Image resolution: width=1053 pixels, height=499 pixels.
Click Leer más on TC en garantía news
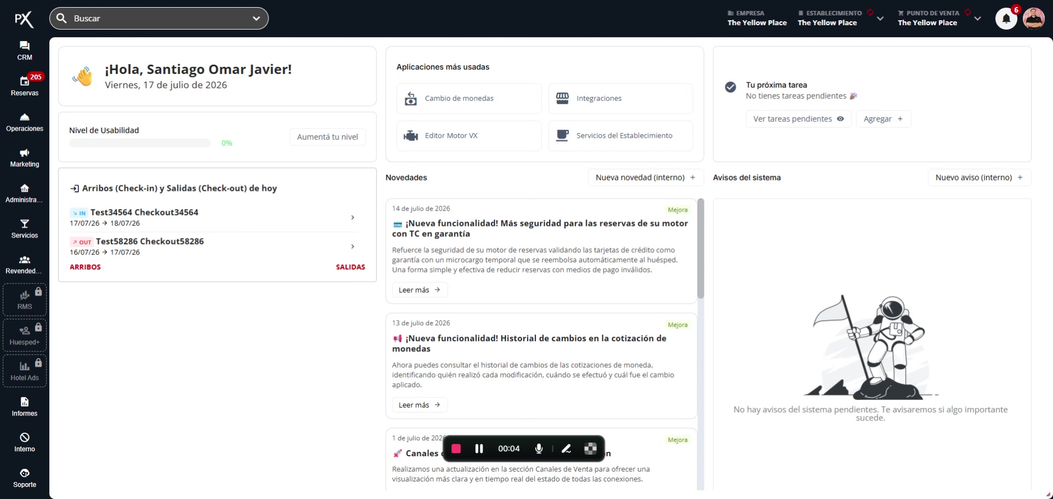point(419,290)
